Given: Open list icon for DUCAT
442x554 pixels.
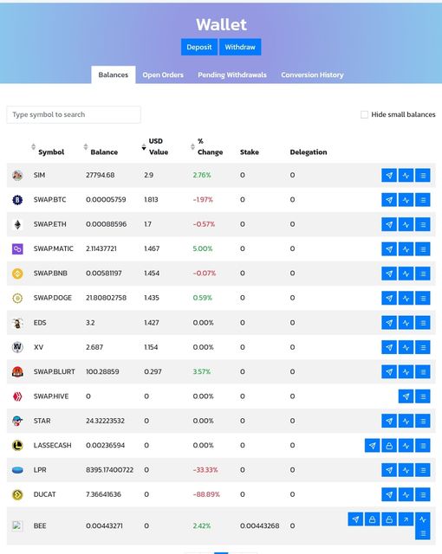Looking at the screenshot, I should (423, 494).
